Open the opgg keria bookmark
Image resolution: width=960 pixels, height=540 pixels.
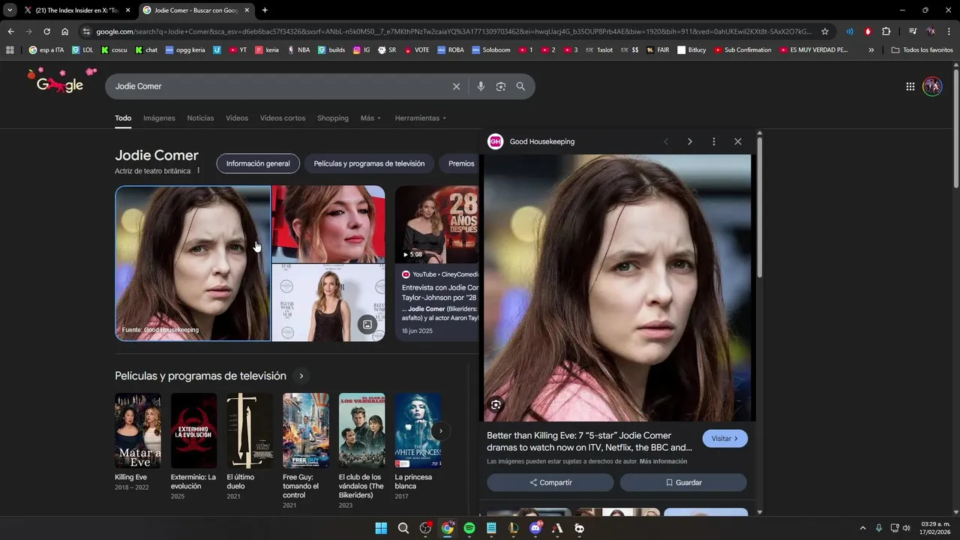pyautogui.click(x=184, y=50)
